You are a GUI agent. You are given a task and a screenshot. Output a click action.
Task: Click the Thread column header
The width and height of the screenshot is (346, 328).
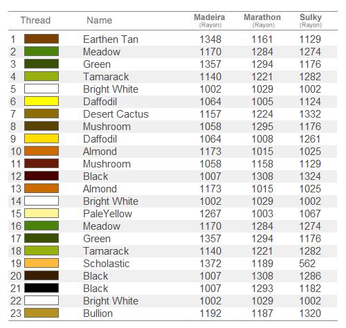click(35, 20)
